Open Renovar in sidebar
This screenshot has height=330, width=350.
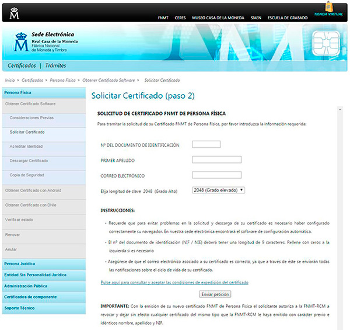pos(44,236)
